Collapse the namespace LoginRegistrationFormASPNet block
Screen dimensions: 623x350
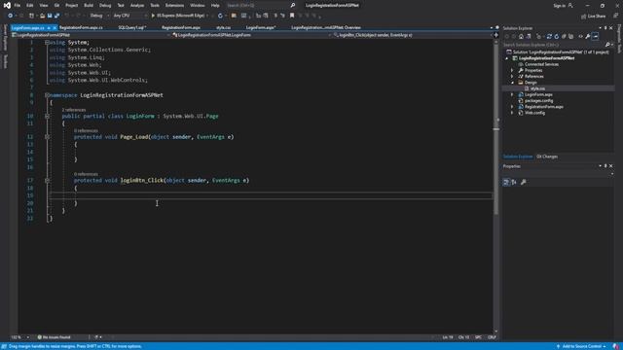[47, 95]
